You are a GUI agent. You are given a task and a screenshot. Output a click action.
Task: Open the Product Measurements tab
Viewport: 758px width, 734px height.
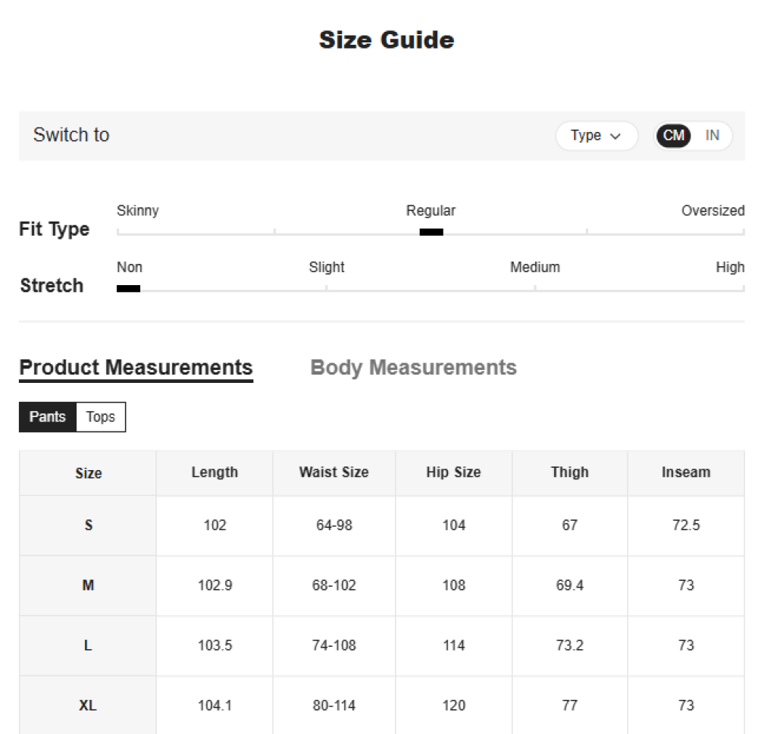pyautogui.click(x=136, y=368)
